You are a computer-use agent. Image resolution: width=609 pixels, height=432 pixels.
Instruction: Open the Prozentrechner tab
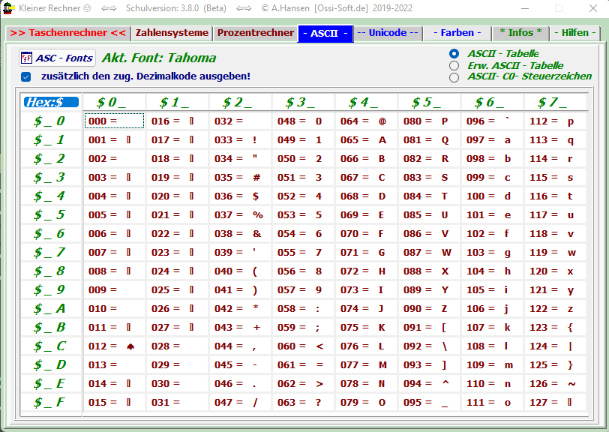[256, 33]
